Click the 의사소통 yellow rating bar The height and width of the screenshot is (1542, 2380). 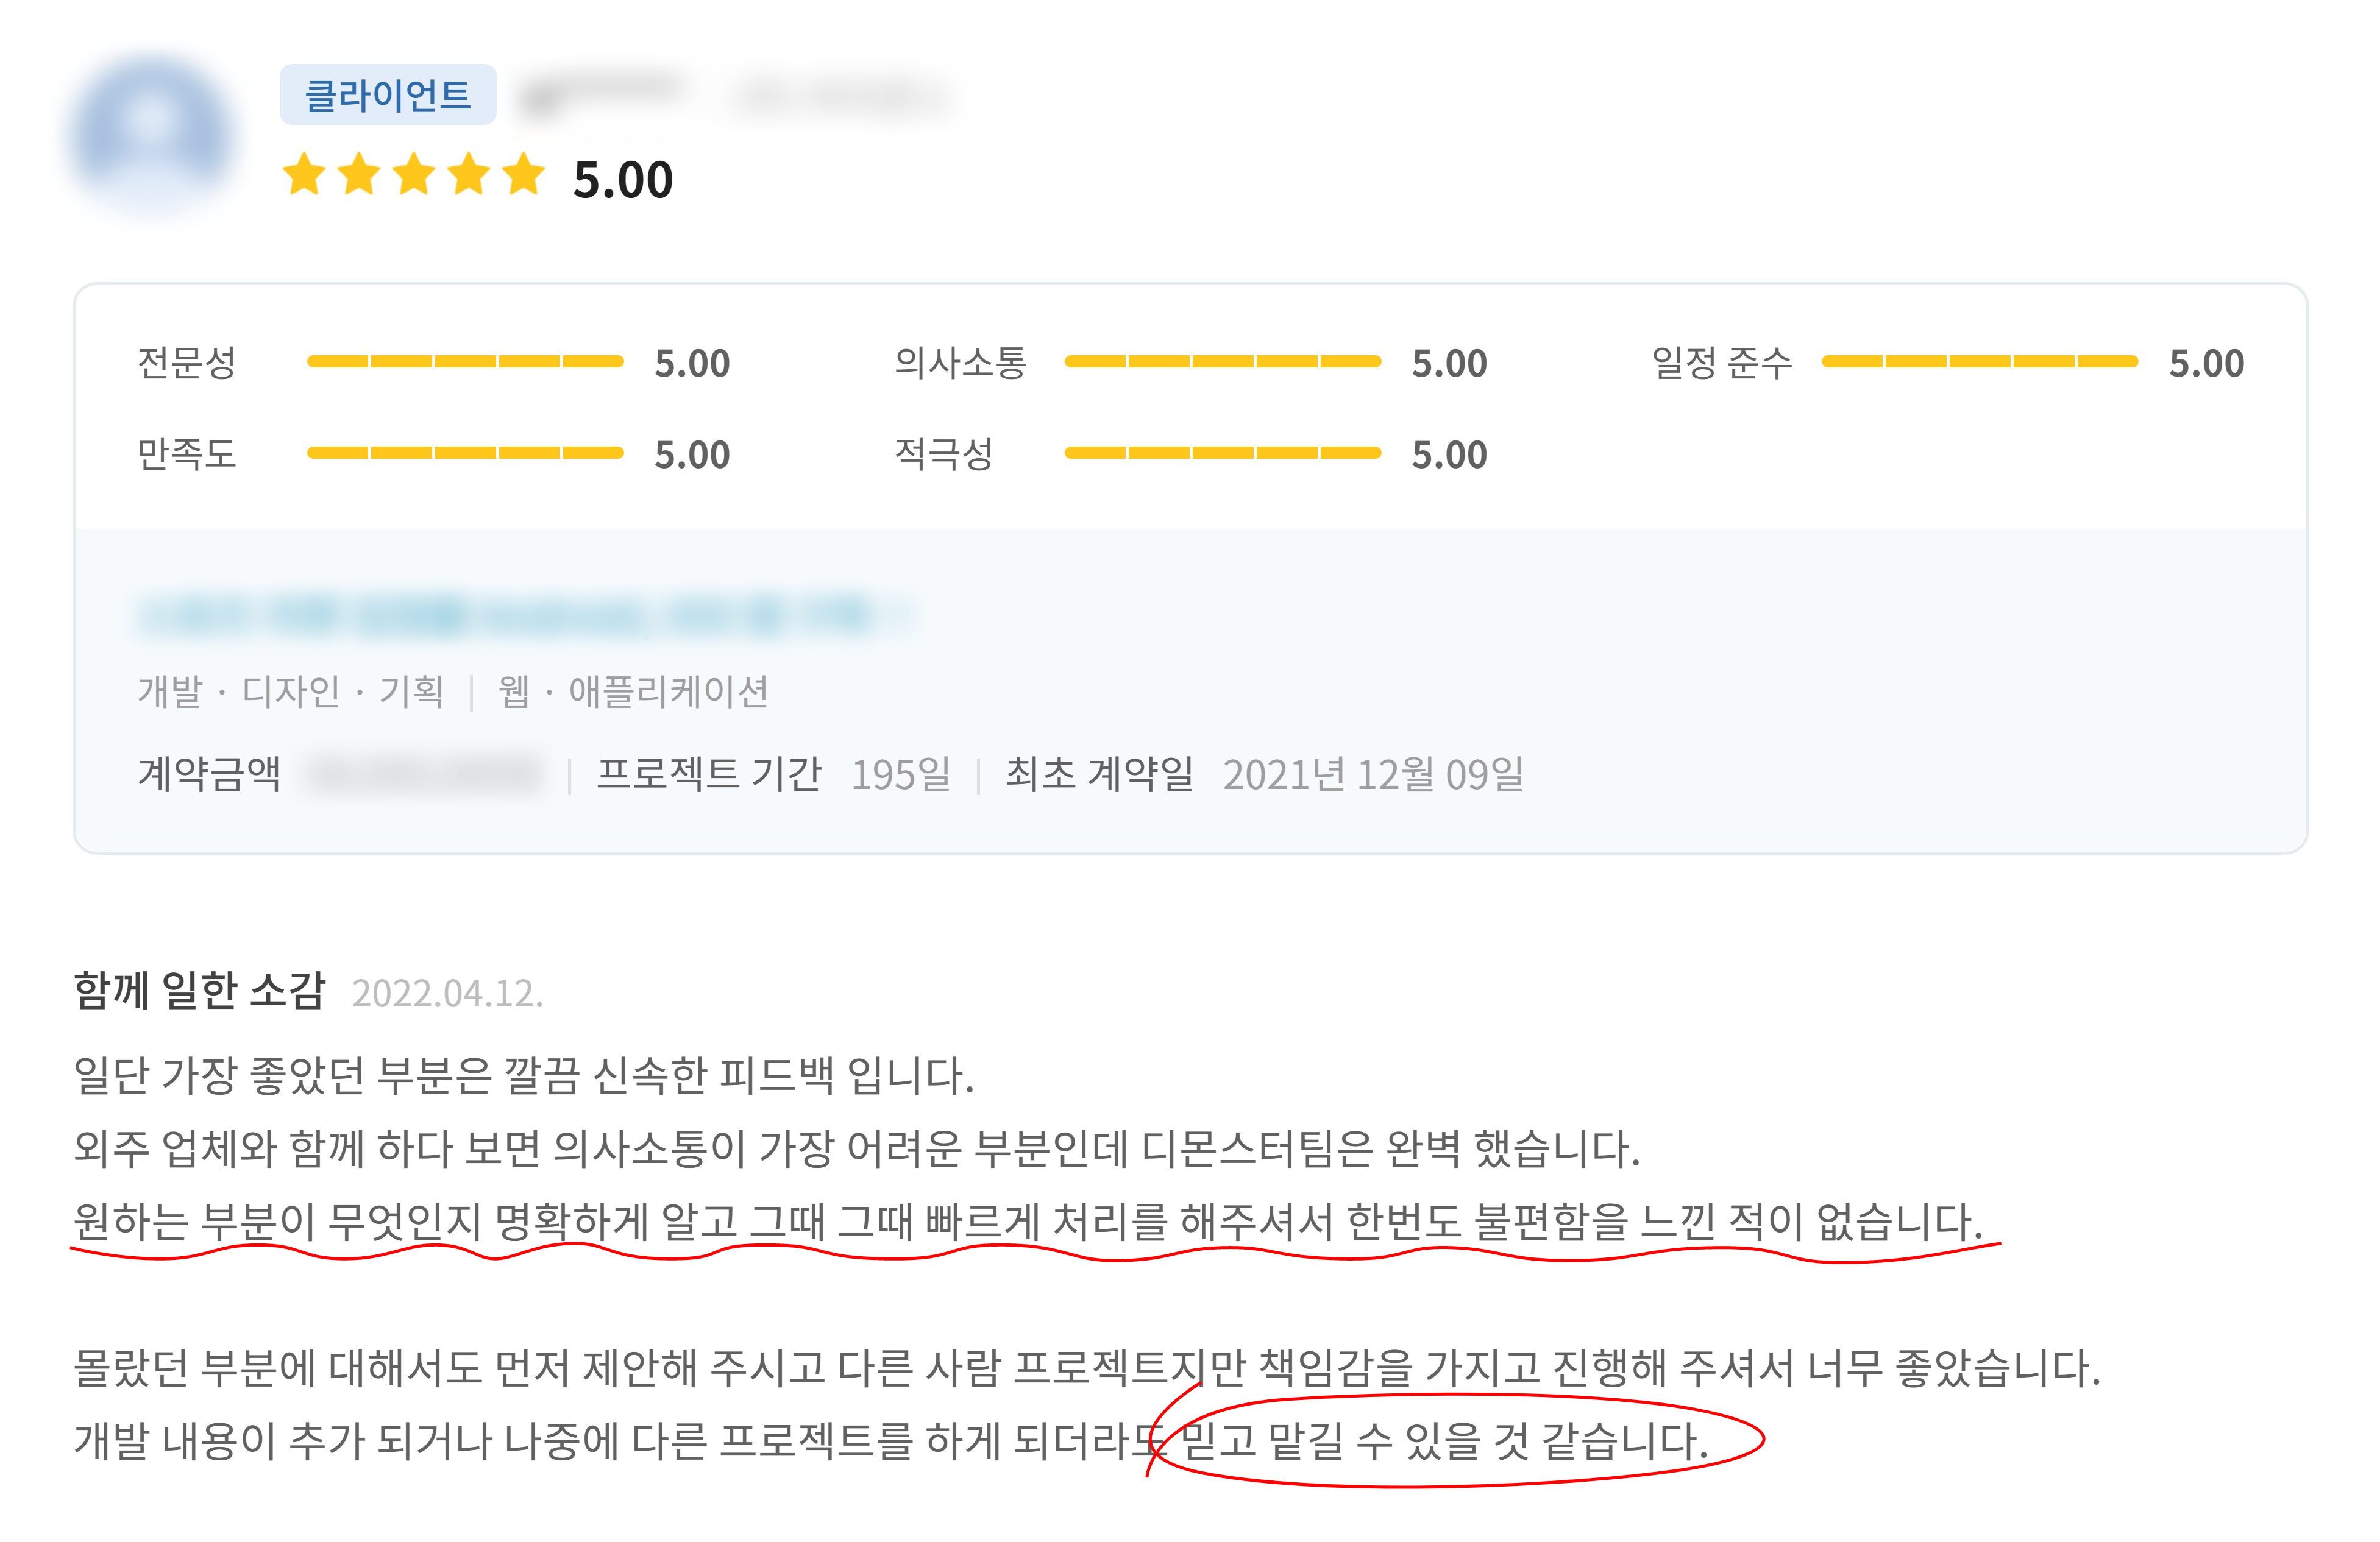point(1222,362)
